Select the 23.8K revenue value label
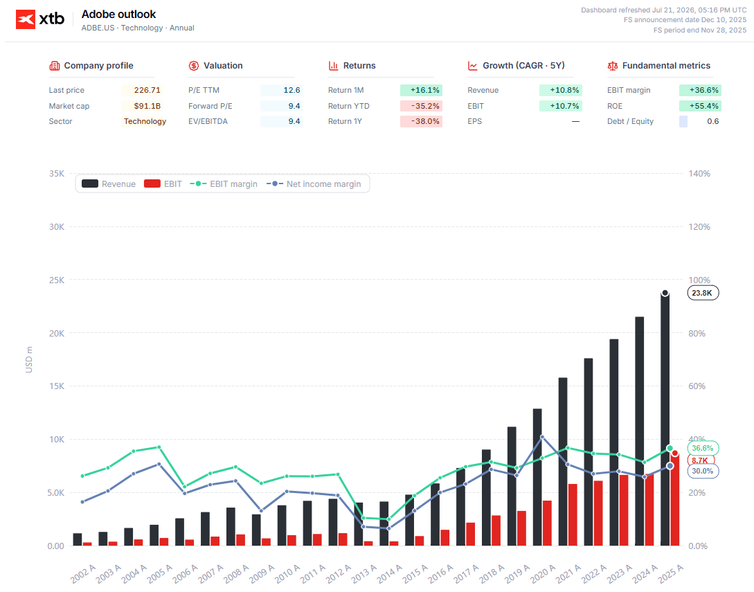The width and height of the screenshot is (754, 592). (703, 293)
